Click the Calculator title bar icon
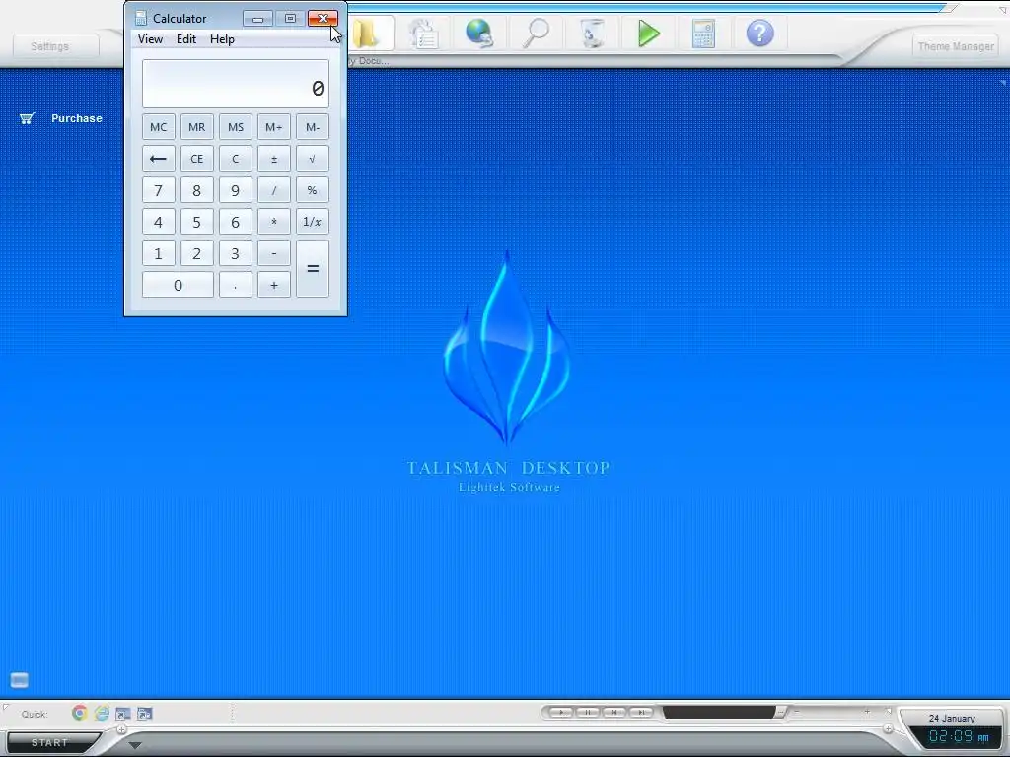 click(140, 18)
